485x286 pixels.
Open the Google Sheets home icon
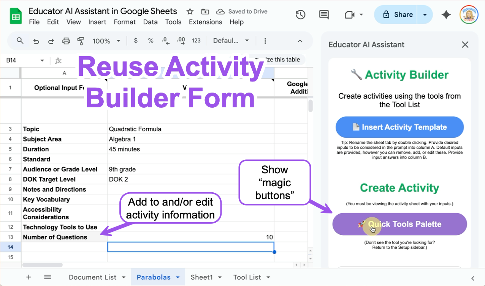point(16,17)
